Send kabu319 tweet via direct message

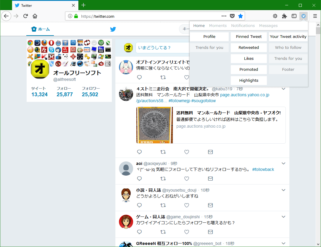tap(210, 152)
